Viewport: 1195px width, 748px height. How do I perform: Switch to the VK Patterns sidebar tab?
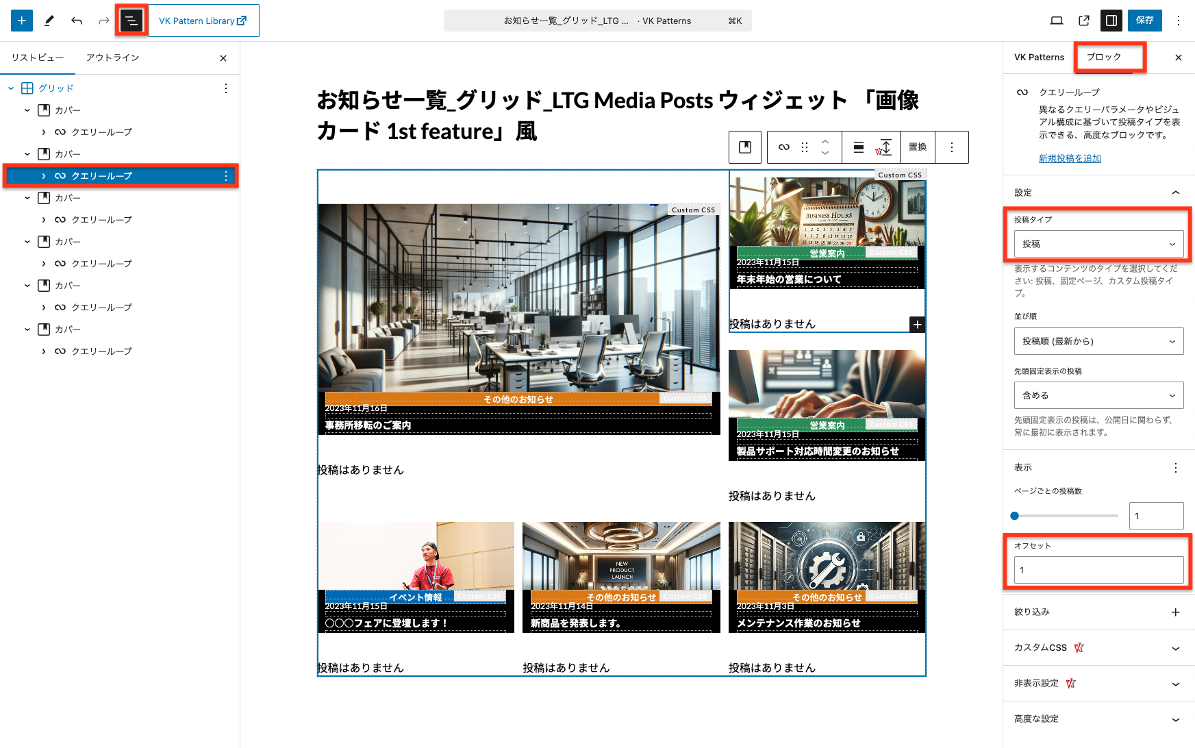[1039, 58]
